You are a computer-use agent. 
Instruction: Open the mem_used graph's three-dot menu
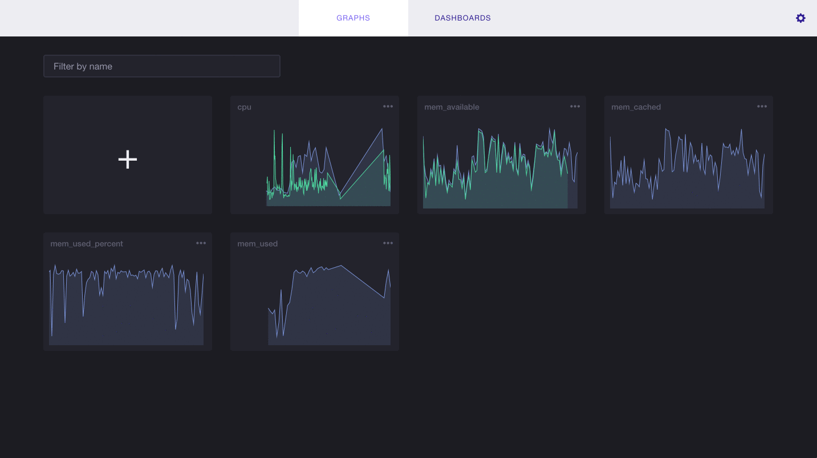(x=388, y=243)
